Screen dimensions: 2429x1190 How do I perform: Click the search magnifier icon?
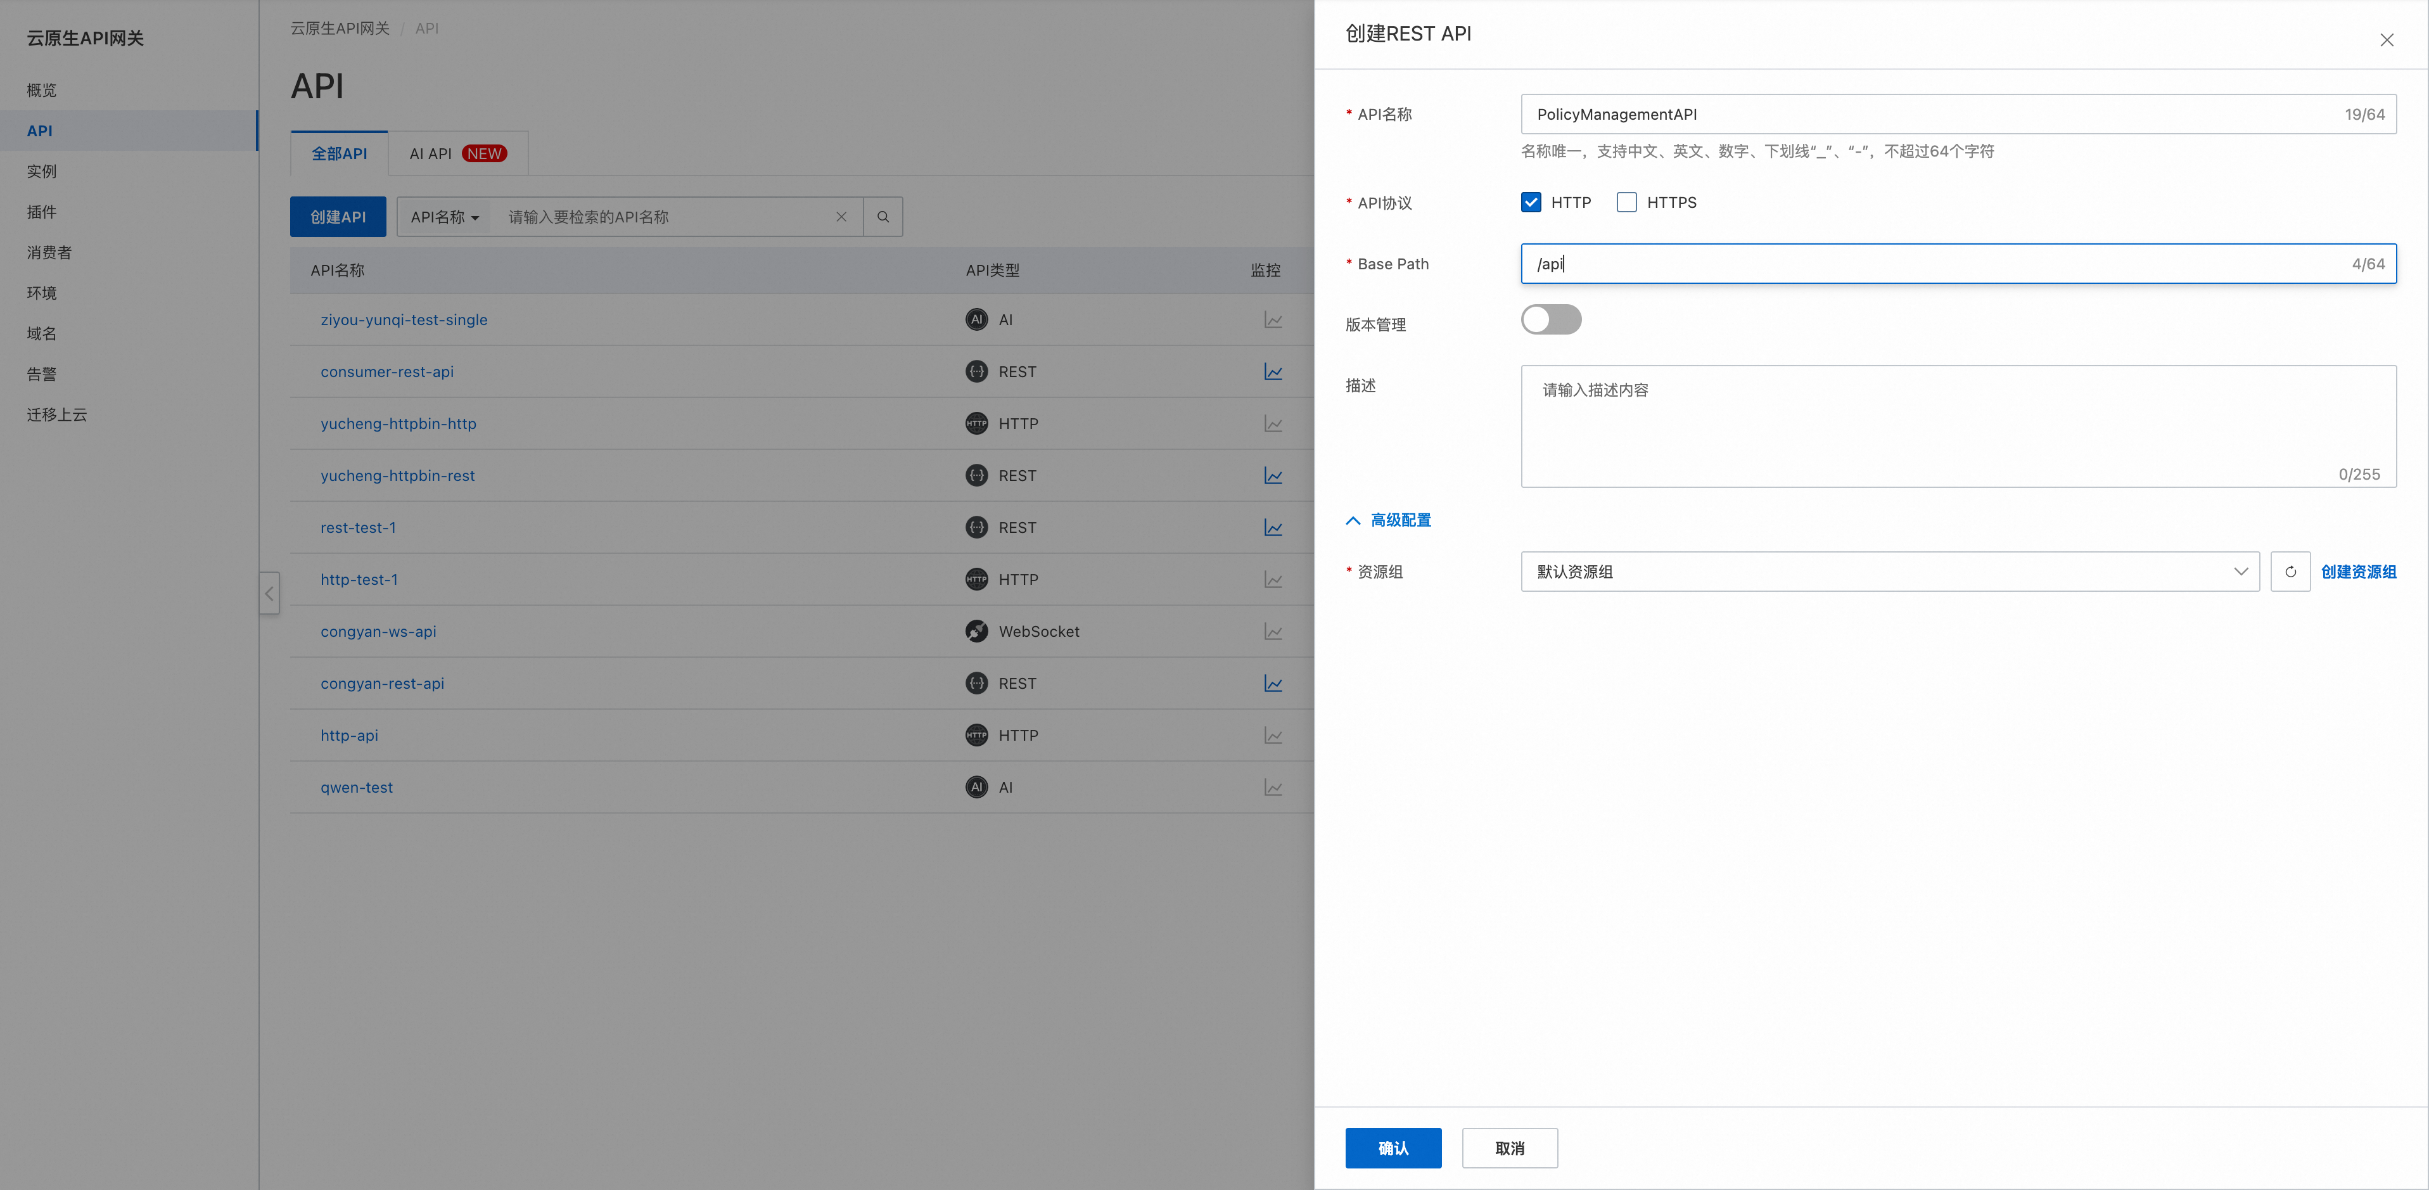[x=883, y=217]
